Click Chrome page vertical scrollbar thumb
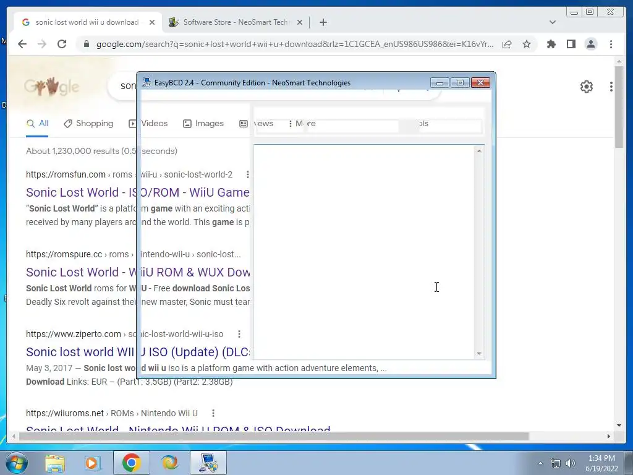The width and height of the screenshot is (633, 475). pyautogui.click(x=619, y=106)
